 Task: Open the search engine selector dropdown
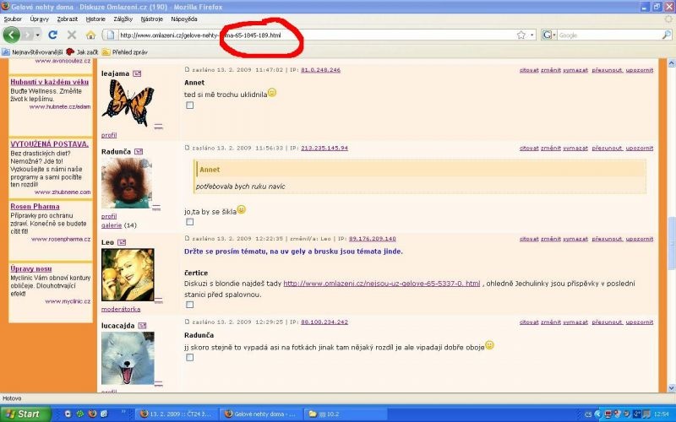(553, 35)
